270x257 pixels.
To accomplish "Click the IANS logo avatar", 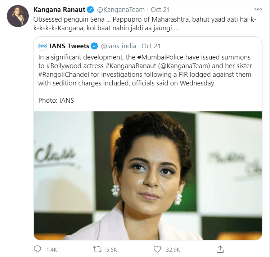I will pyautogui.click(x=43, y=46).
